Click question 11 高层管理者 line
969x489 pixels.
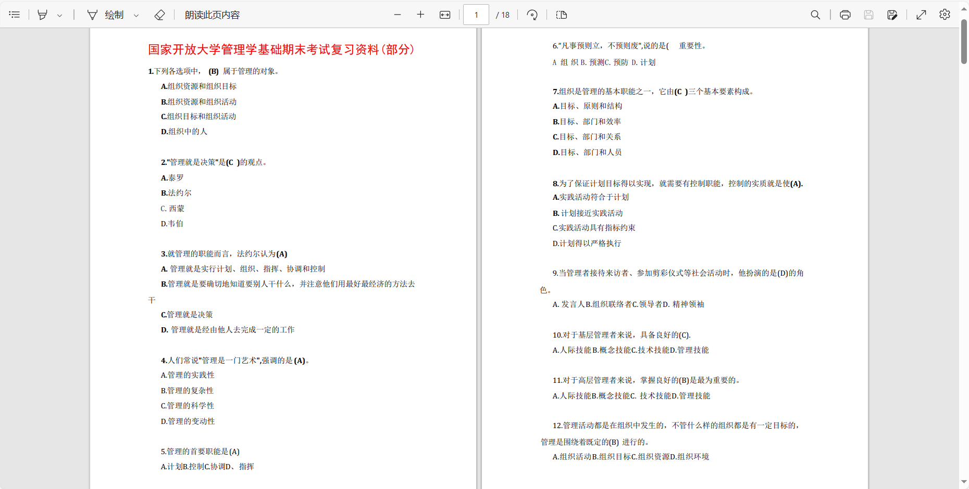pos(647,380)
